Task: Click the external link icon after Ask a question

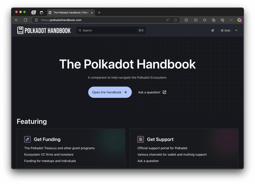Action: [164, 92]
